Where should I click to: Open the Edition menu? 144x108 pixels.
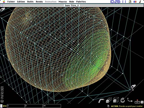coord(21,2)
